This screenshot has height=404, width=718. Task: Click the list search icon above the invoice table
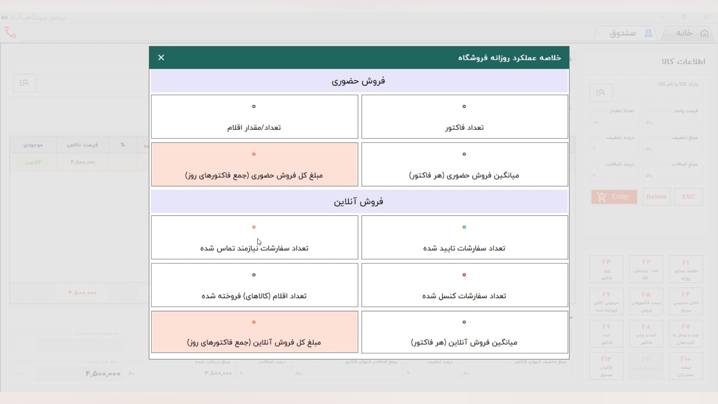click(24, 83)
